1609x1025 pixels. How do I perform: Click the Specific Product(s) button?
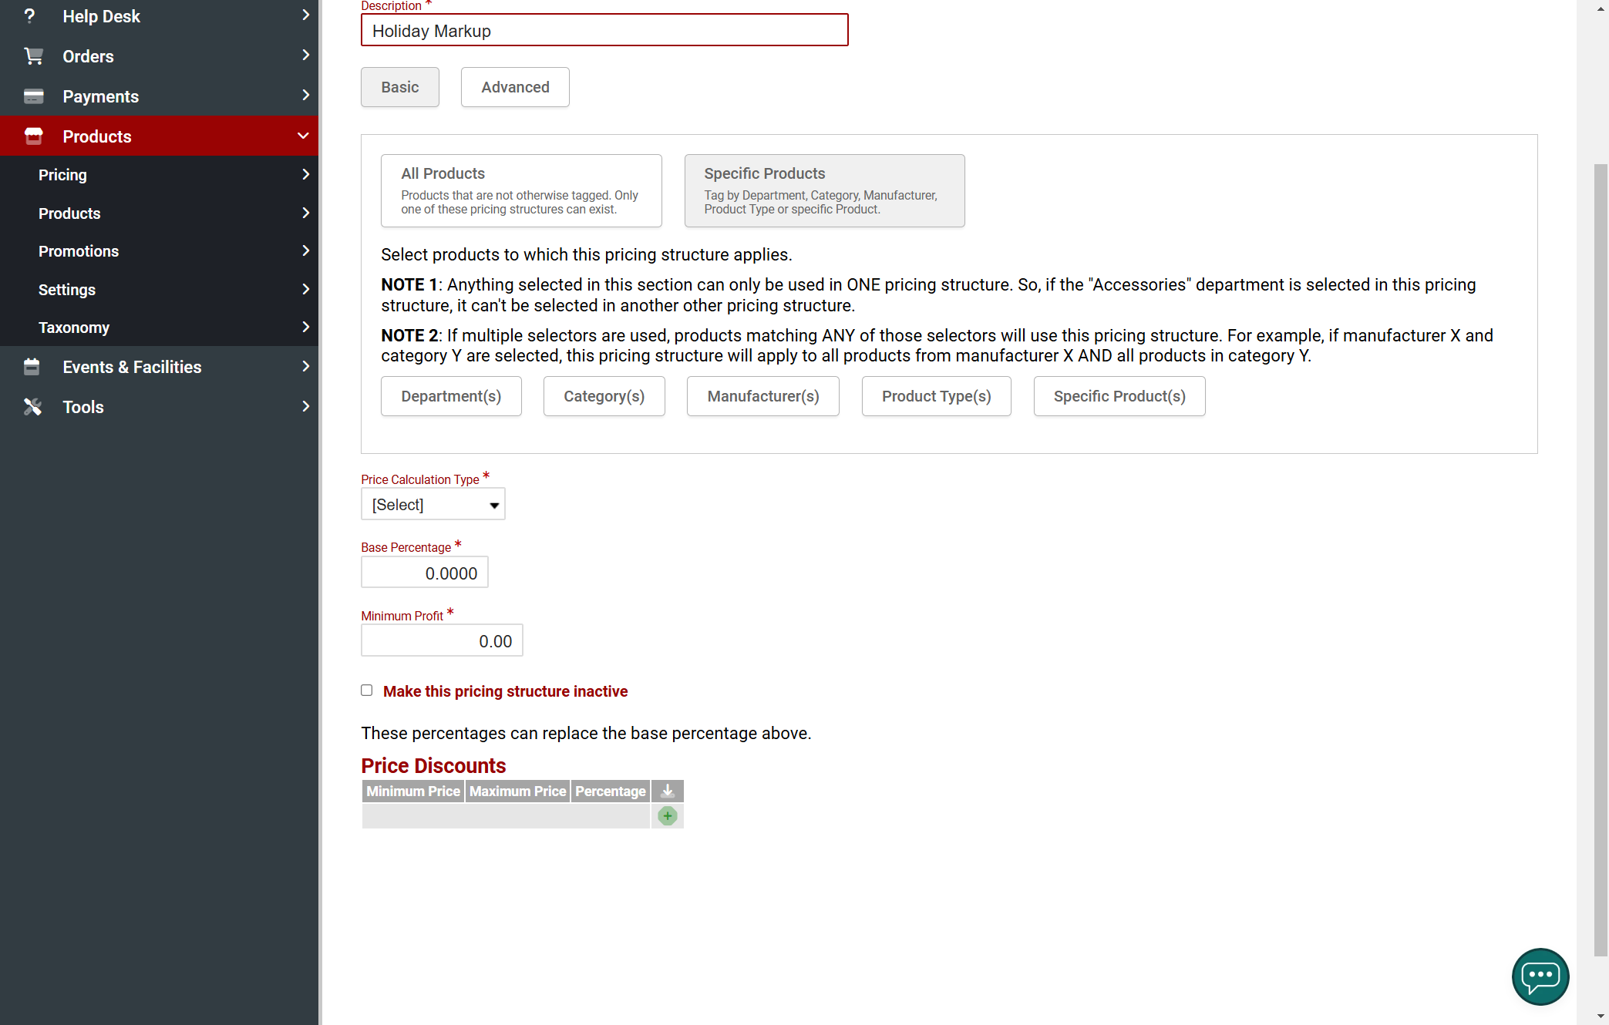click(x=1119, y=396)
